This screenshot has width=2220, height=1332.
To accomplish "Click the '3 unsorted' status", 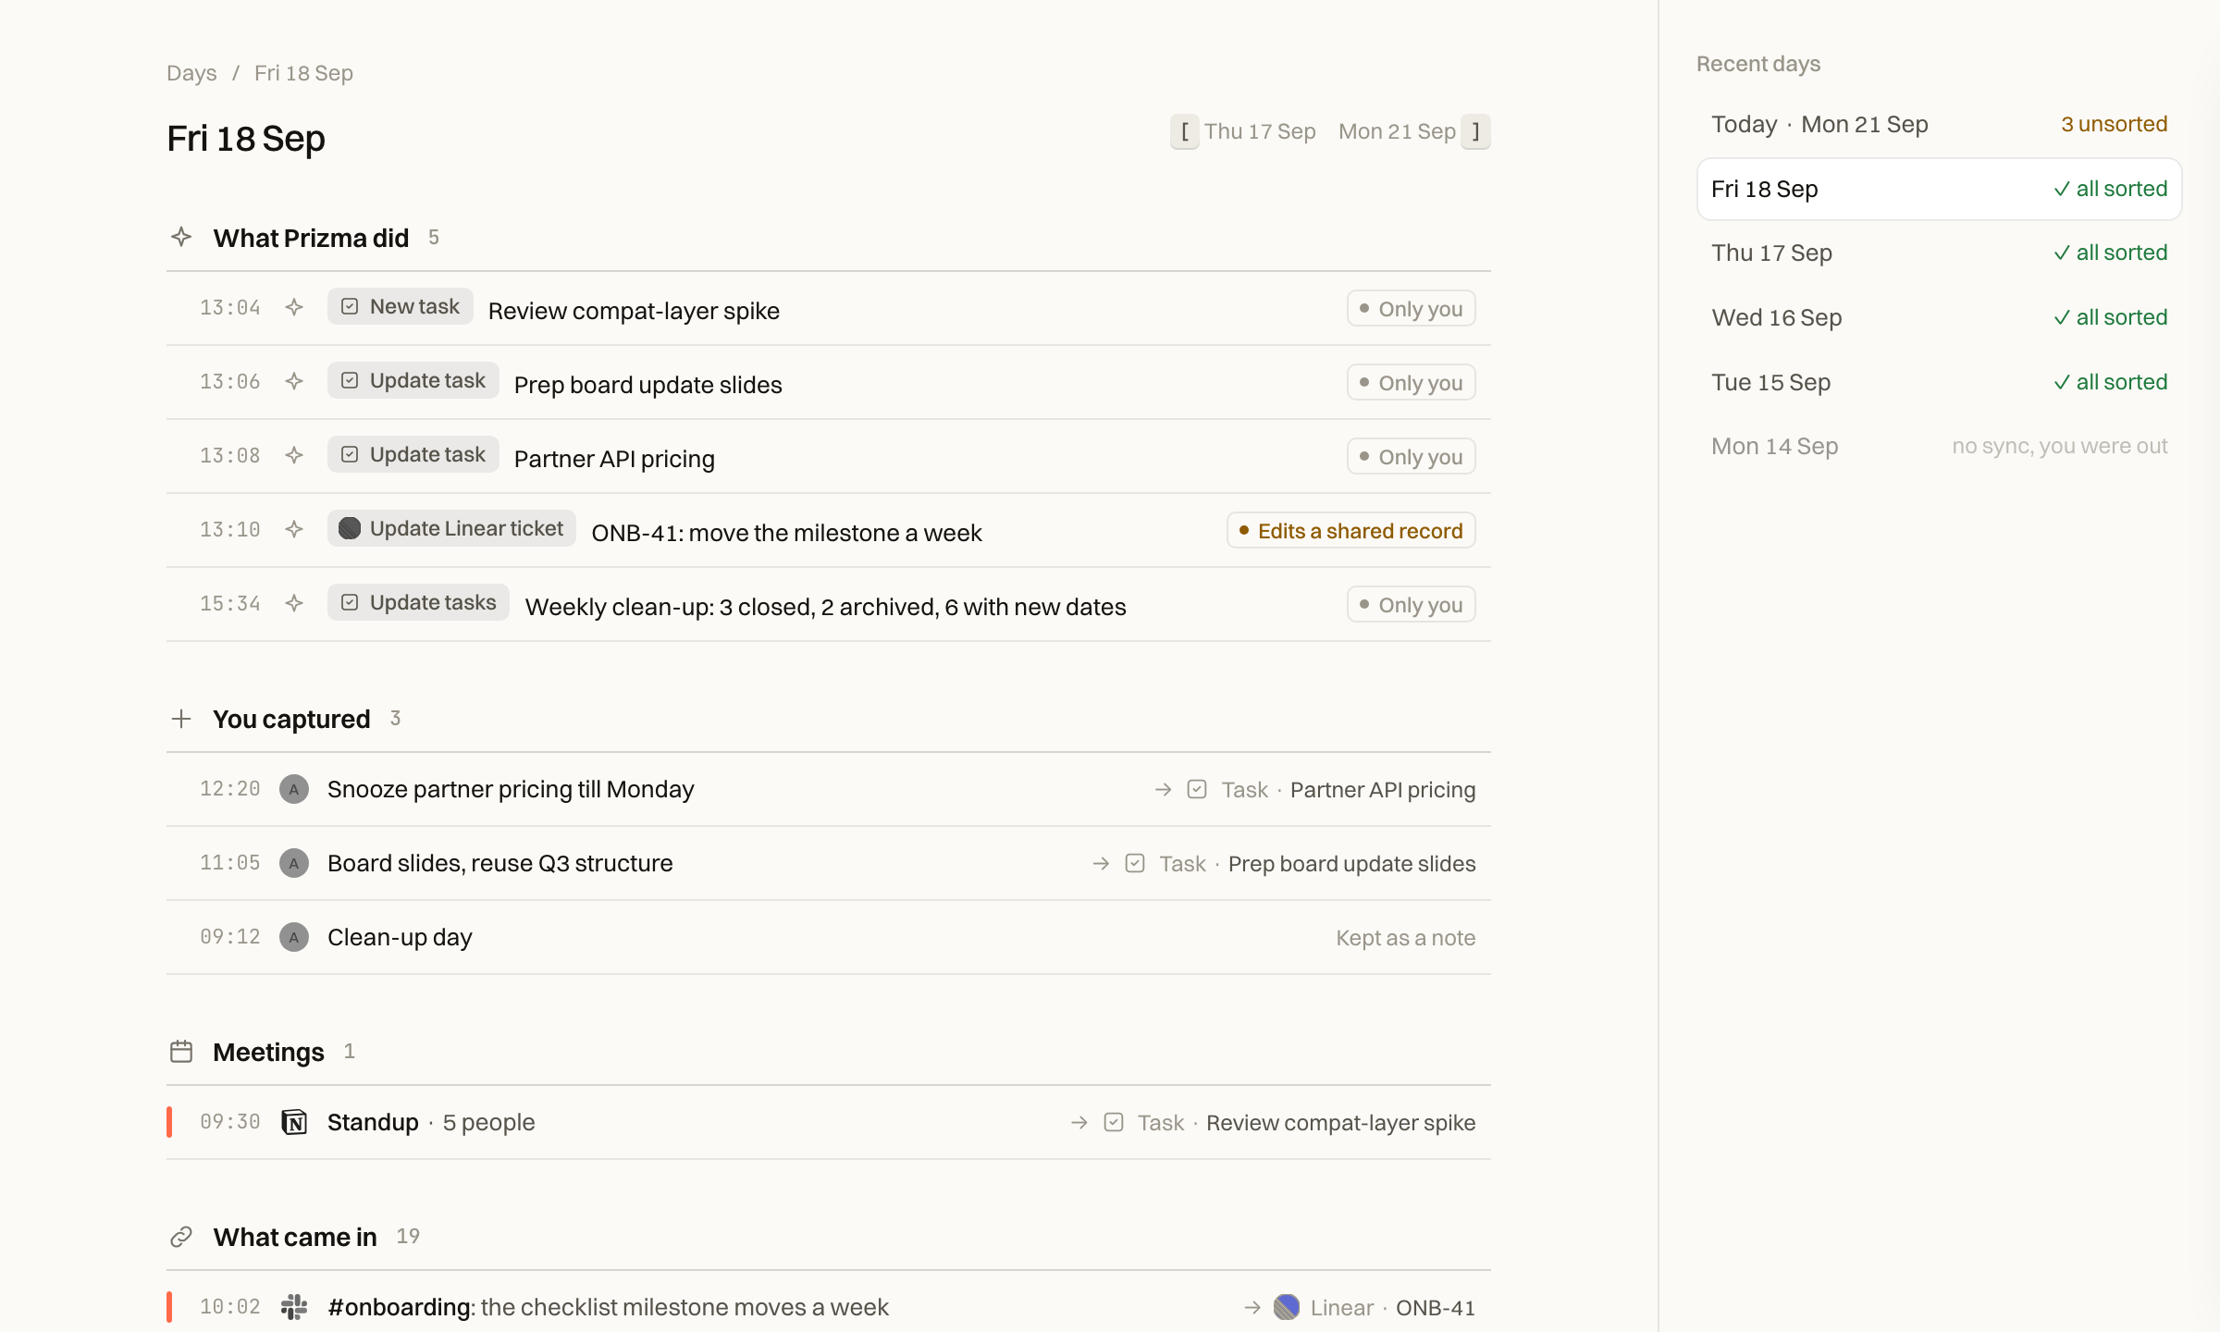I will (2114, 124).
